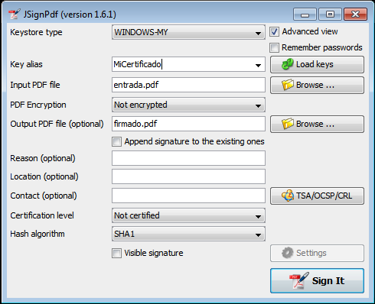Click the Reason (optional) text field
This screenshot has width=375, height=304.
click(x=188, y=158)
